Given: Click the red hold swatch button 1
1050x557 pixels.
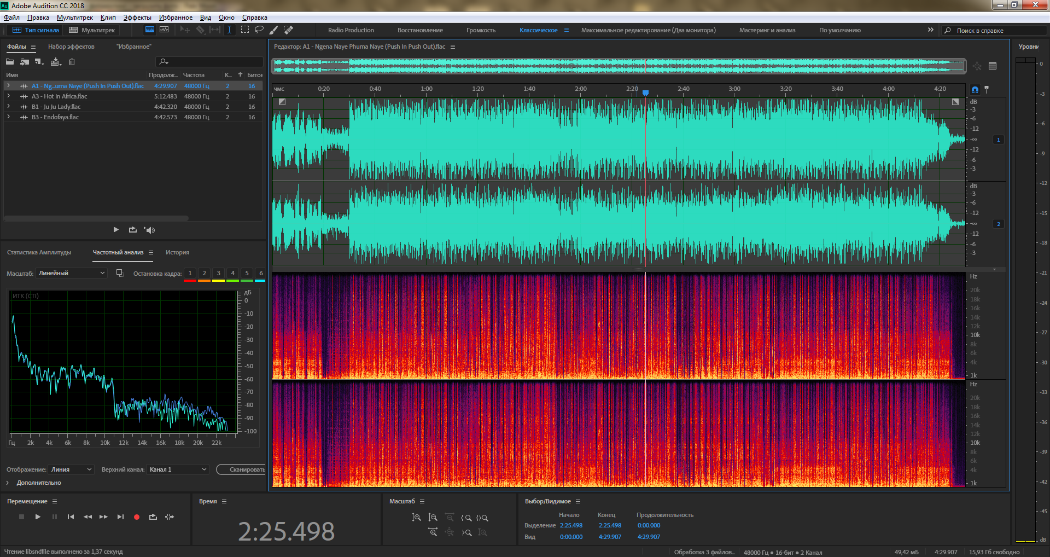Looking at the screenshot, I should coord(190,274).
